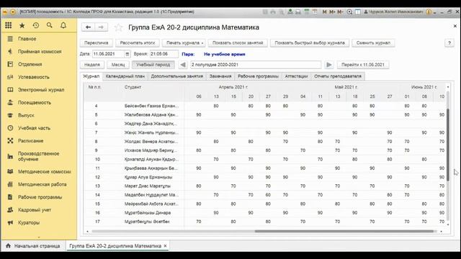461x259 pixels.
Task: Click the window layout icon in title bar
Action: click(358, 12)
